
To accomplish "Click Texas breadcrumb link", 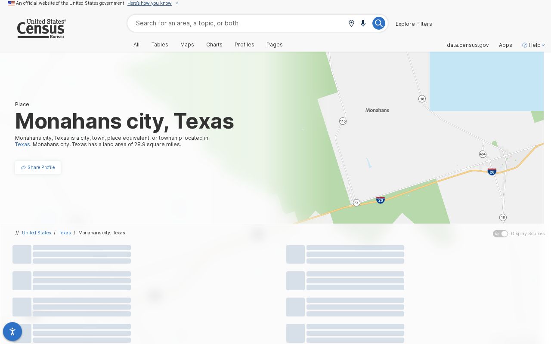I will coord(65,233).
